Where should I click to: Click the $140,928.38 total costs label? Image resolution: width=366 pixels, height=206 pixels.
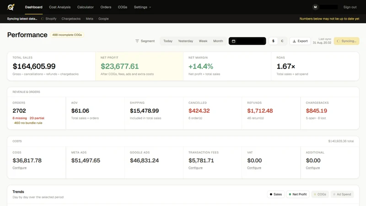[x=341, y=141]
